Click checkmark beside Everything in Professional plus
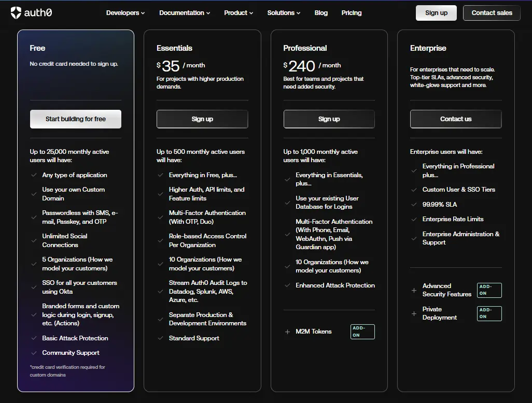Viewport: 532px width, 403px height. click(x=414, y=171)
